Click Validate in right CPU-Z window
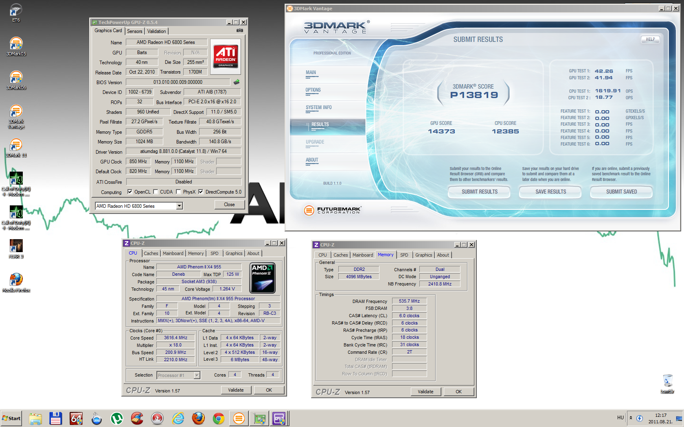The height and width of the screenshot is (427, 684). [425, 392]
